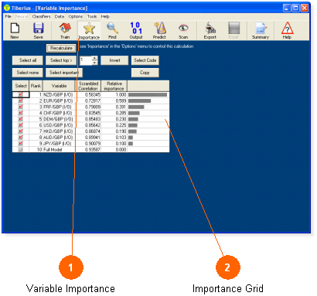Viewport: 317px width, 296px height.
Task: Click the 0.589 relative importance cell
Action: coord(114,100)
